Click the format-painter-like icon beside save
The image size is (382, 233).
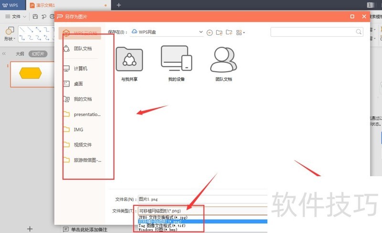(44, 17)
